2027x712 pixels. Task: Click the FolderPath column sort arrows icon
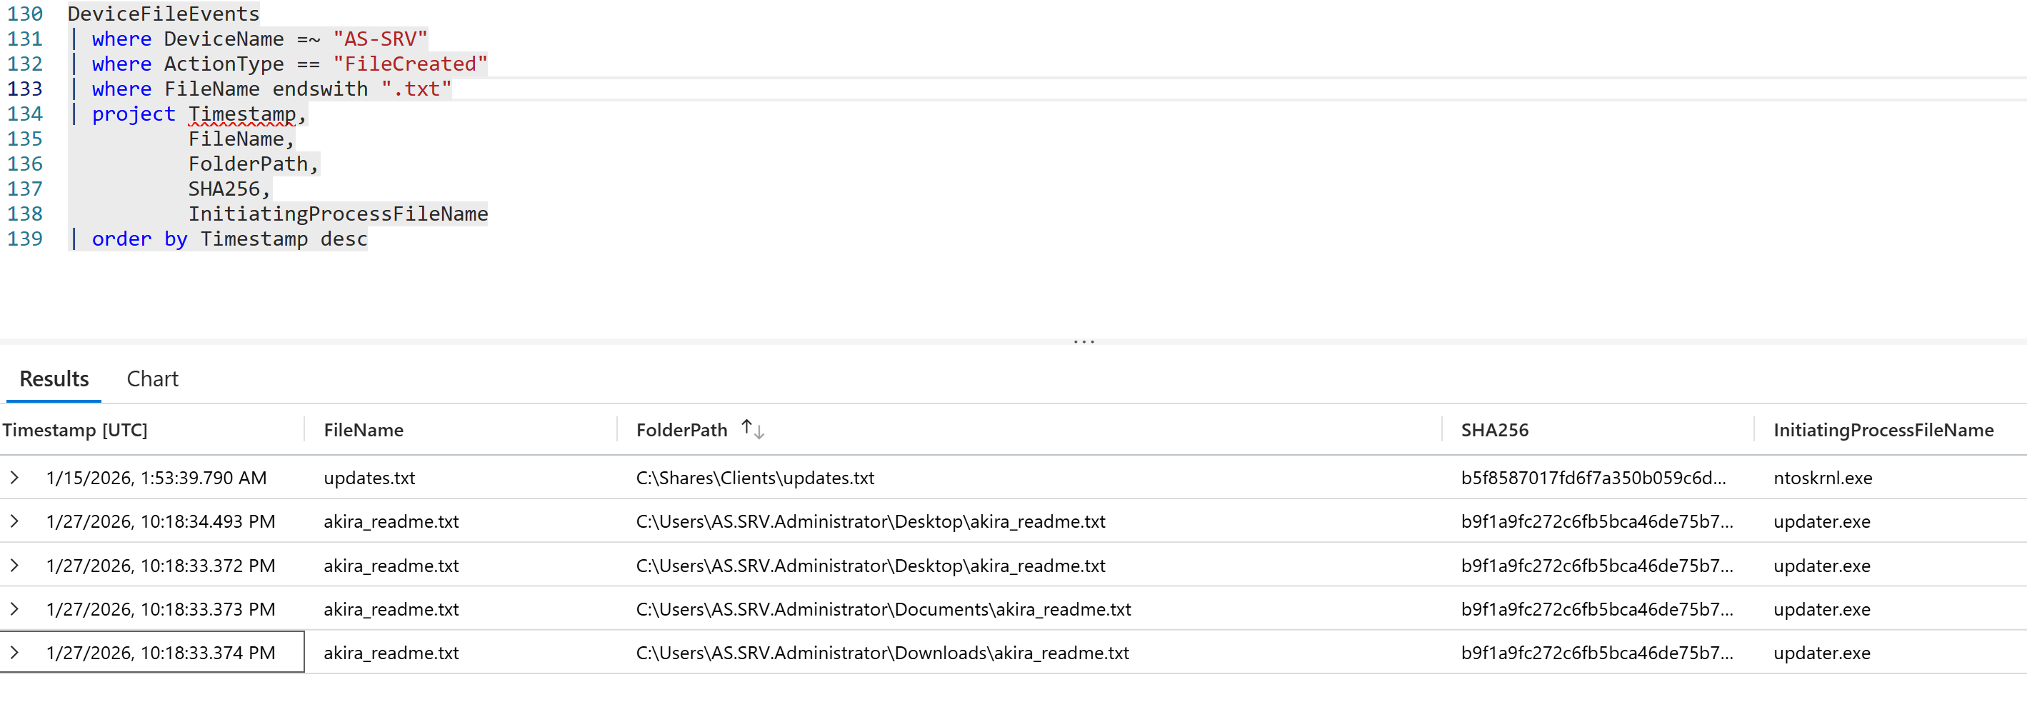coord(752,430)
